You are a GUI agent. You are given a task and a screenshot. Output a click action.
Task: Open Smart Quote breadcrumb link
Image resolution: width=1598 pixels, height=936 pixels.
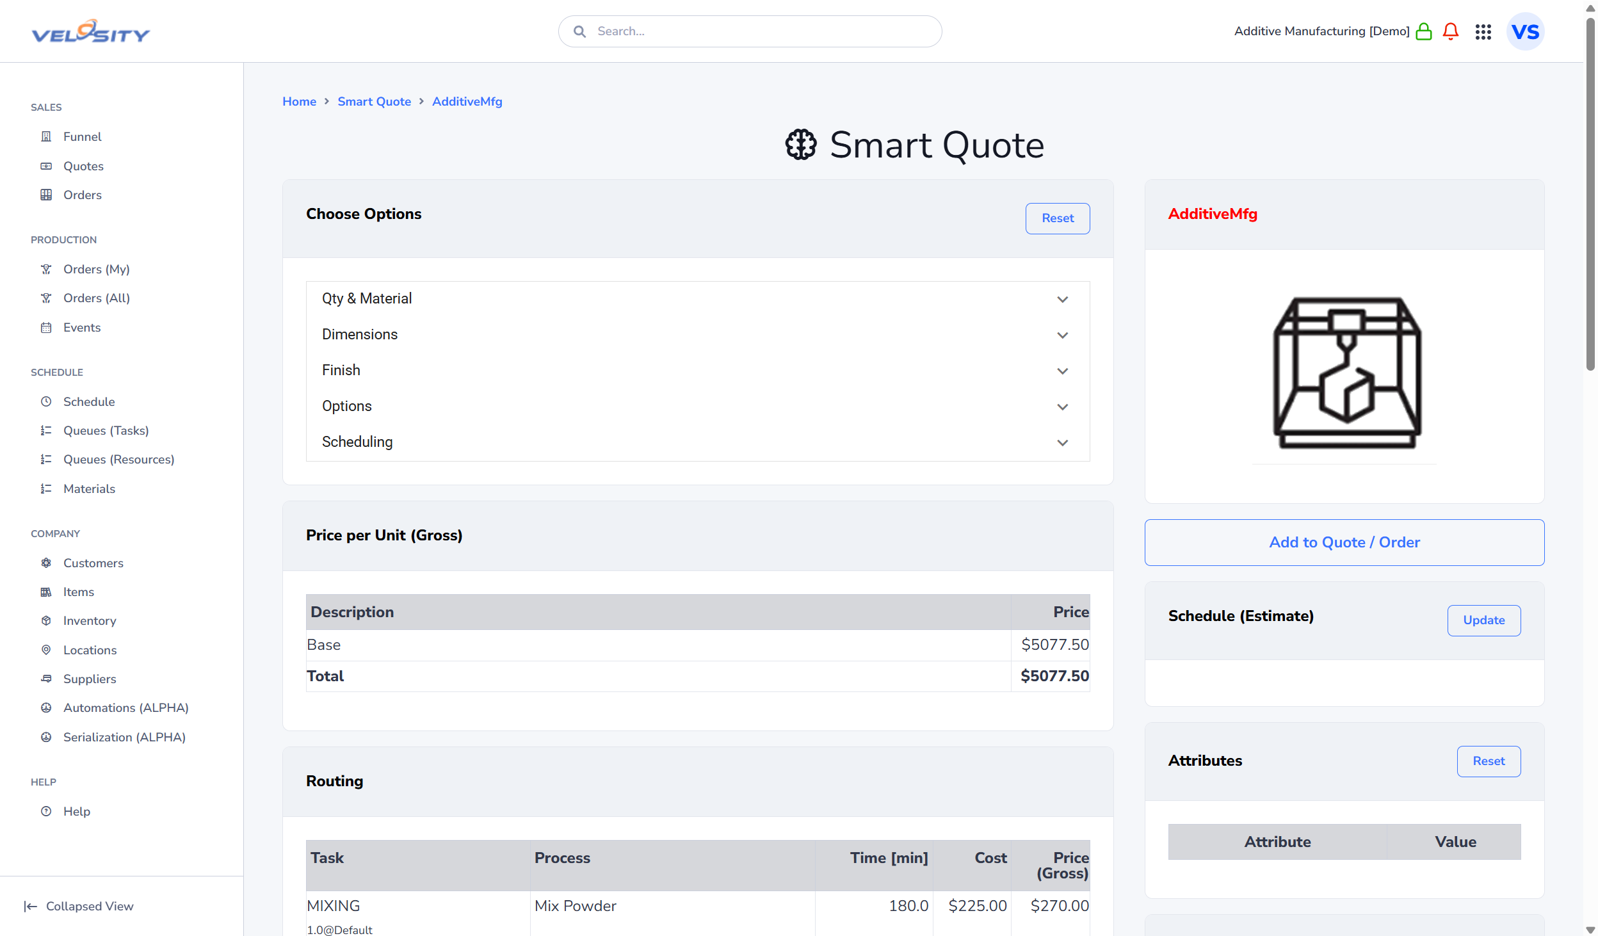tap(375, 101)
